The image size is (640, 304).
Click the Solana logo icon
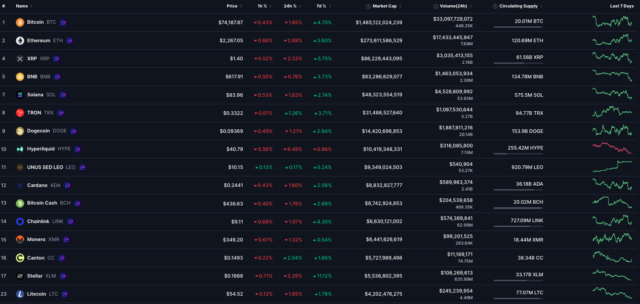pos(20,95)
